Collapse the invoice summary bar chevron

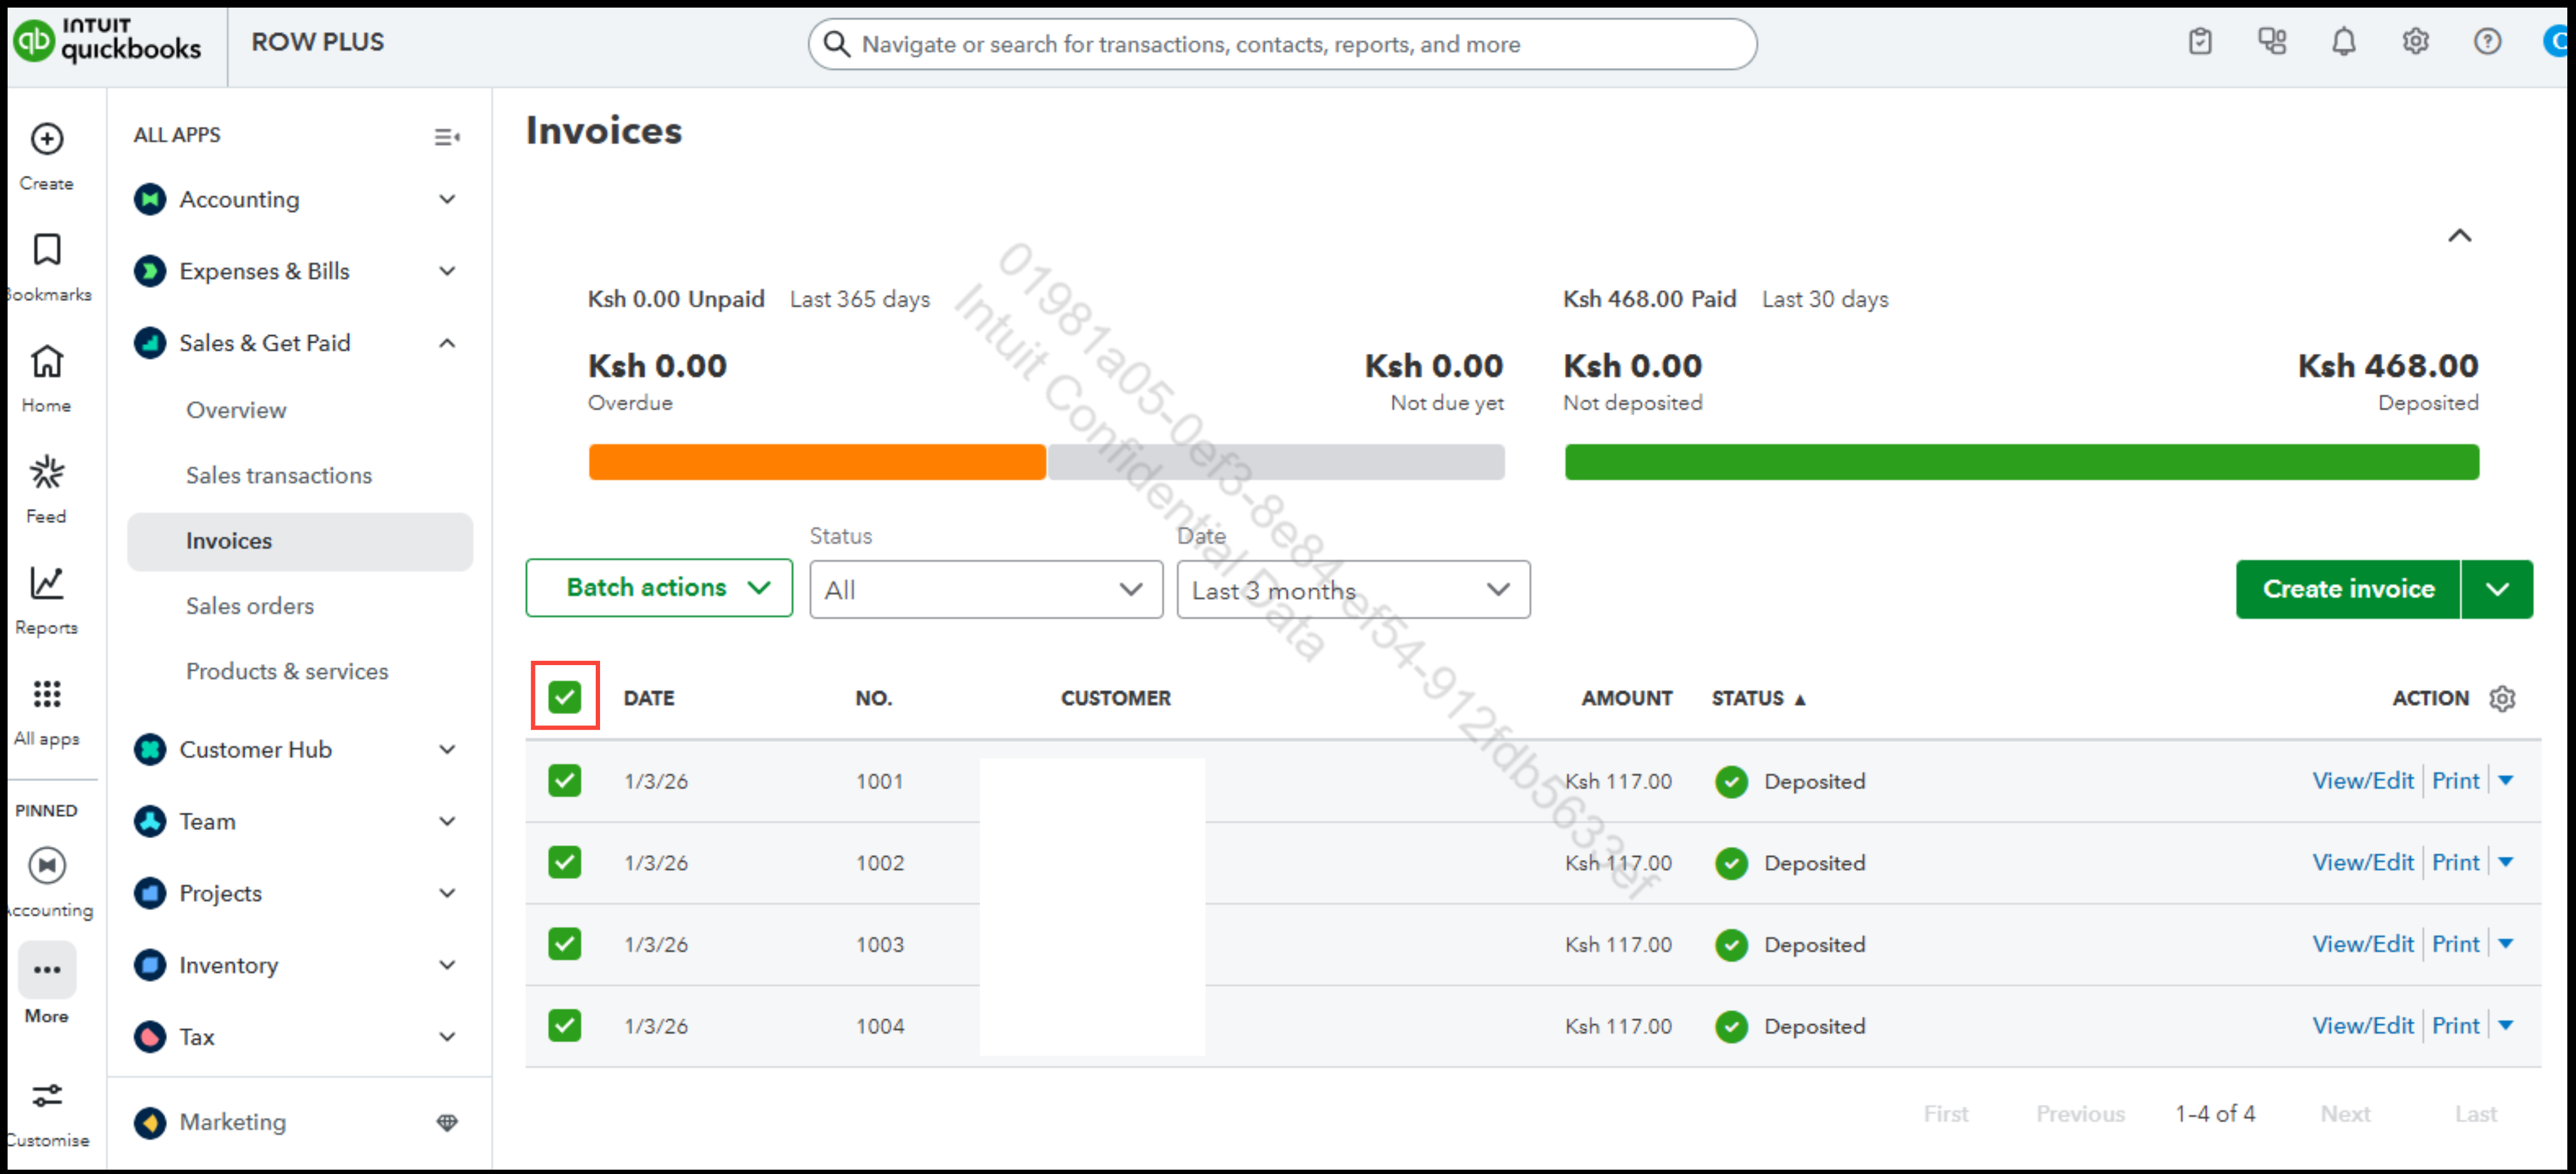pos(2459,236)
